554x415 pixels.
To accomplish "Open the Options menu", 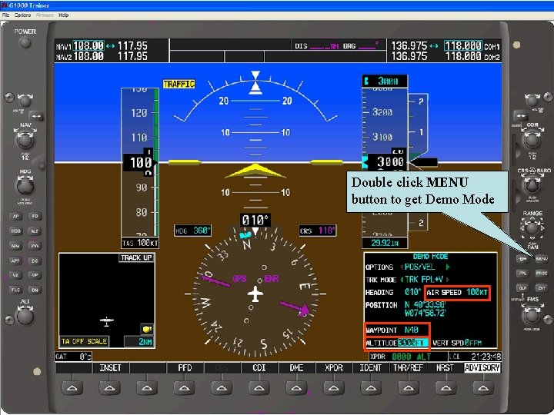I will pos(22,15).
